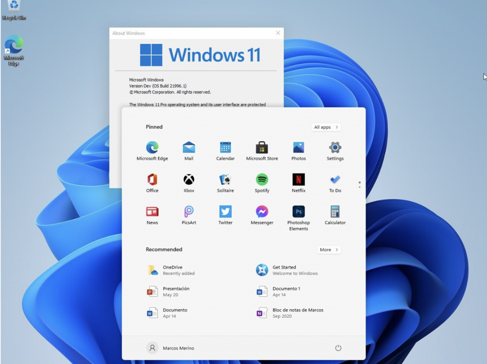This screenshot has height=364, width=487.
Task: Show More recommended items
Action: coord(329,250)
